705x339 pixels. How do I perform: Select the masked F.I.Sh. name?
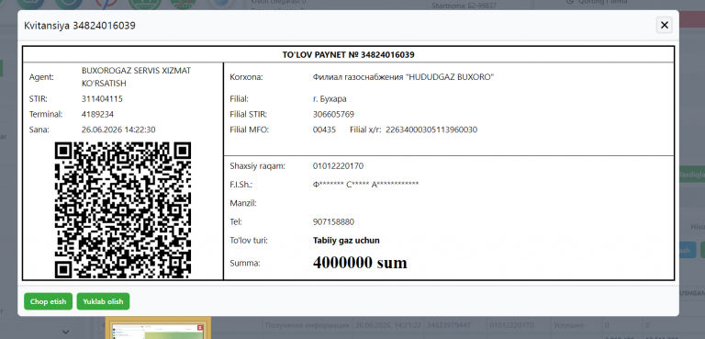tap(366, 185)
